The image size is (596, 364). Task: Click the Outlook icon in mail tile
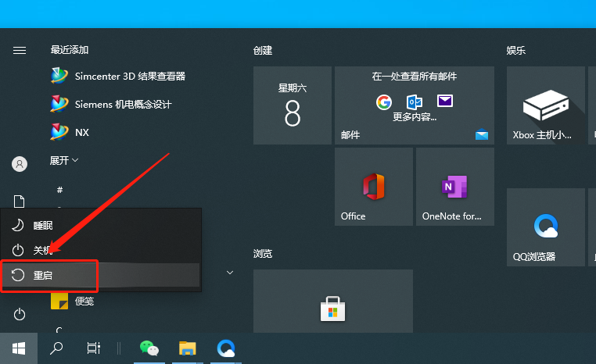(x=415, y=102)
